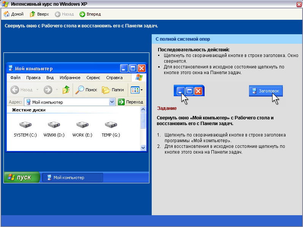Click the vertical scrollbar thumb
Image resolution: width=303 pixels, height=227 pixels.
143,121
